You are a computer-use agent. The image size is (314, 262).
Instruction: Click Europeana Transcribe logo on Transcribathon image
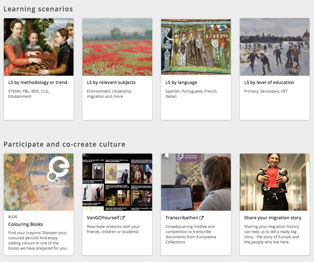pyautogui.click(x=188, y=158)
